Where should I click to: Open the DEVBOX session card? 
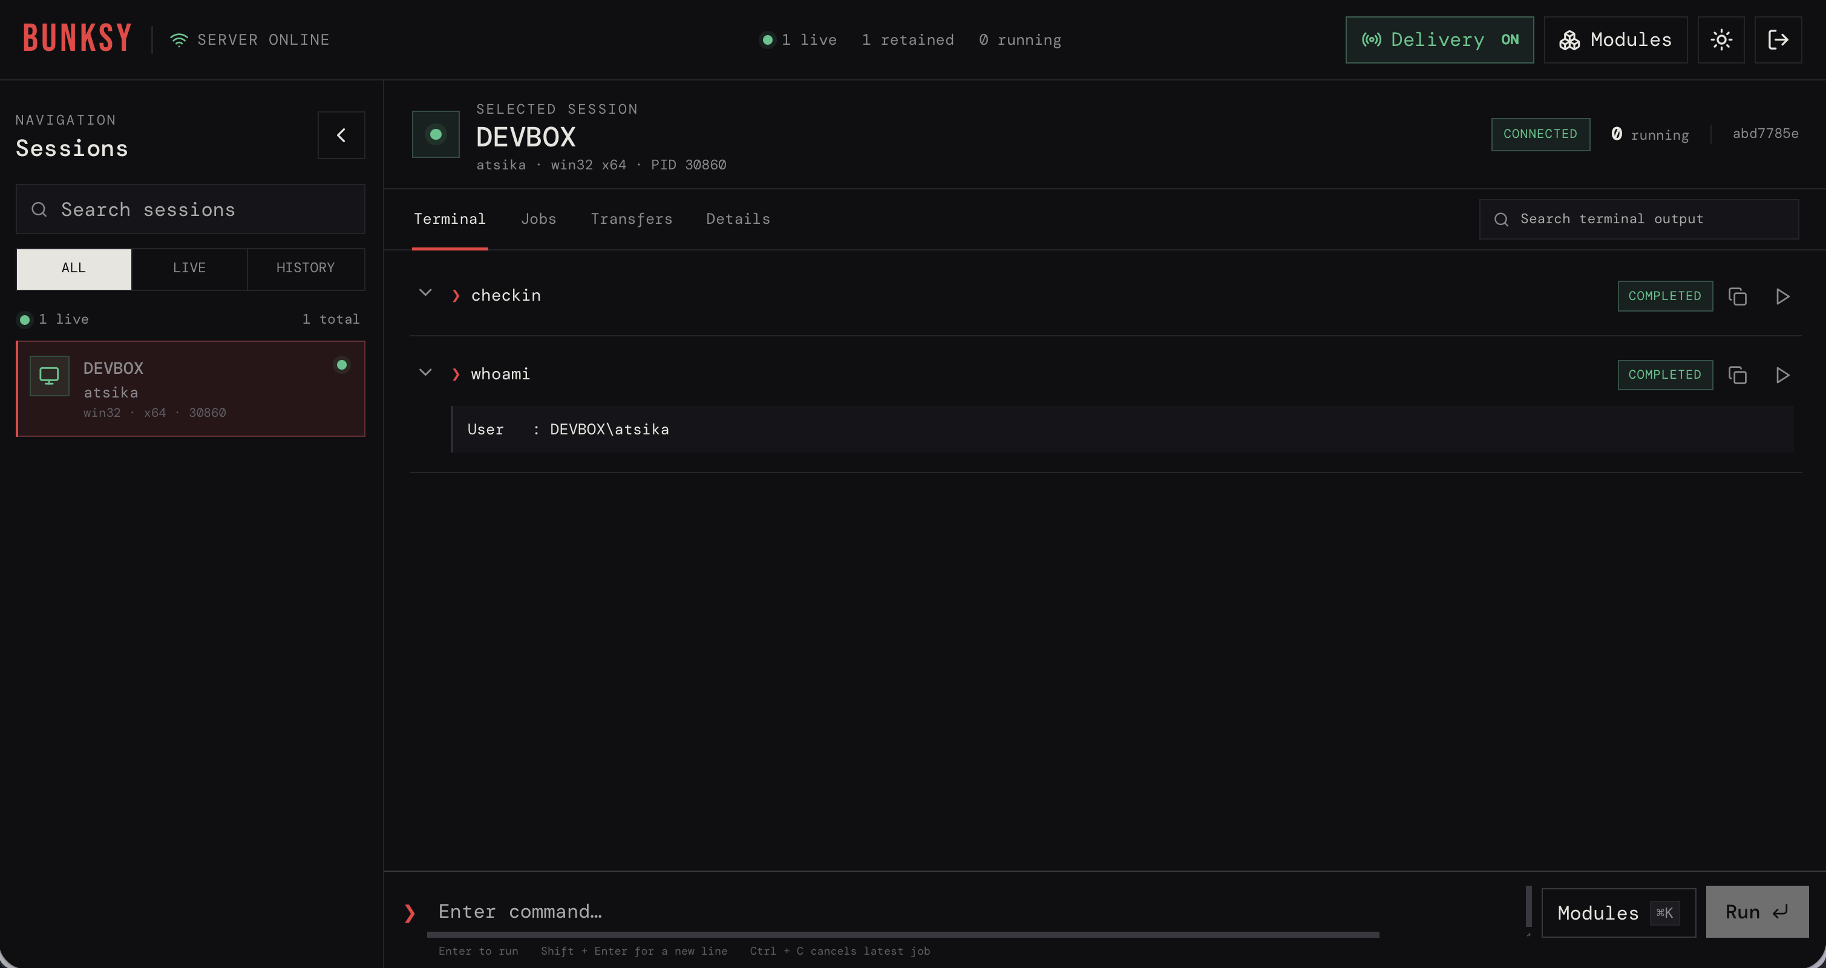tap(190, 388)
